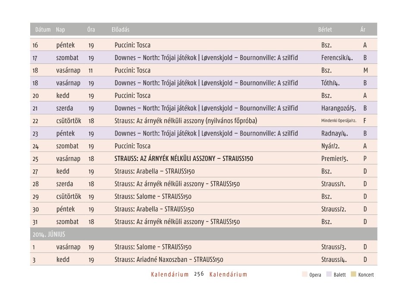Select Strauss: Ariadné Naxoszban entry

[169, 260]
